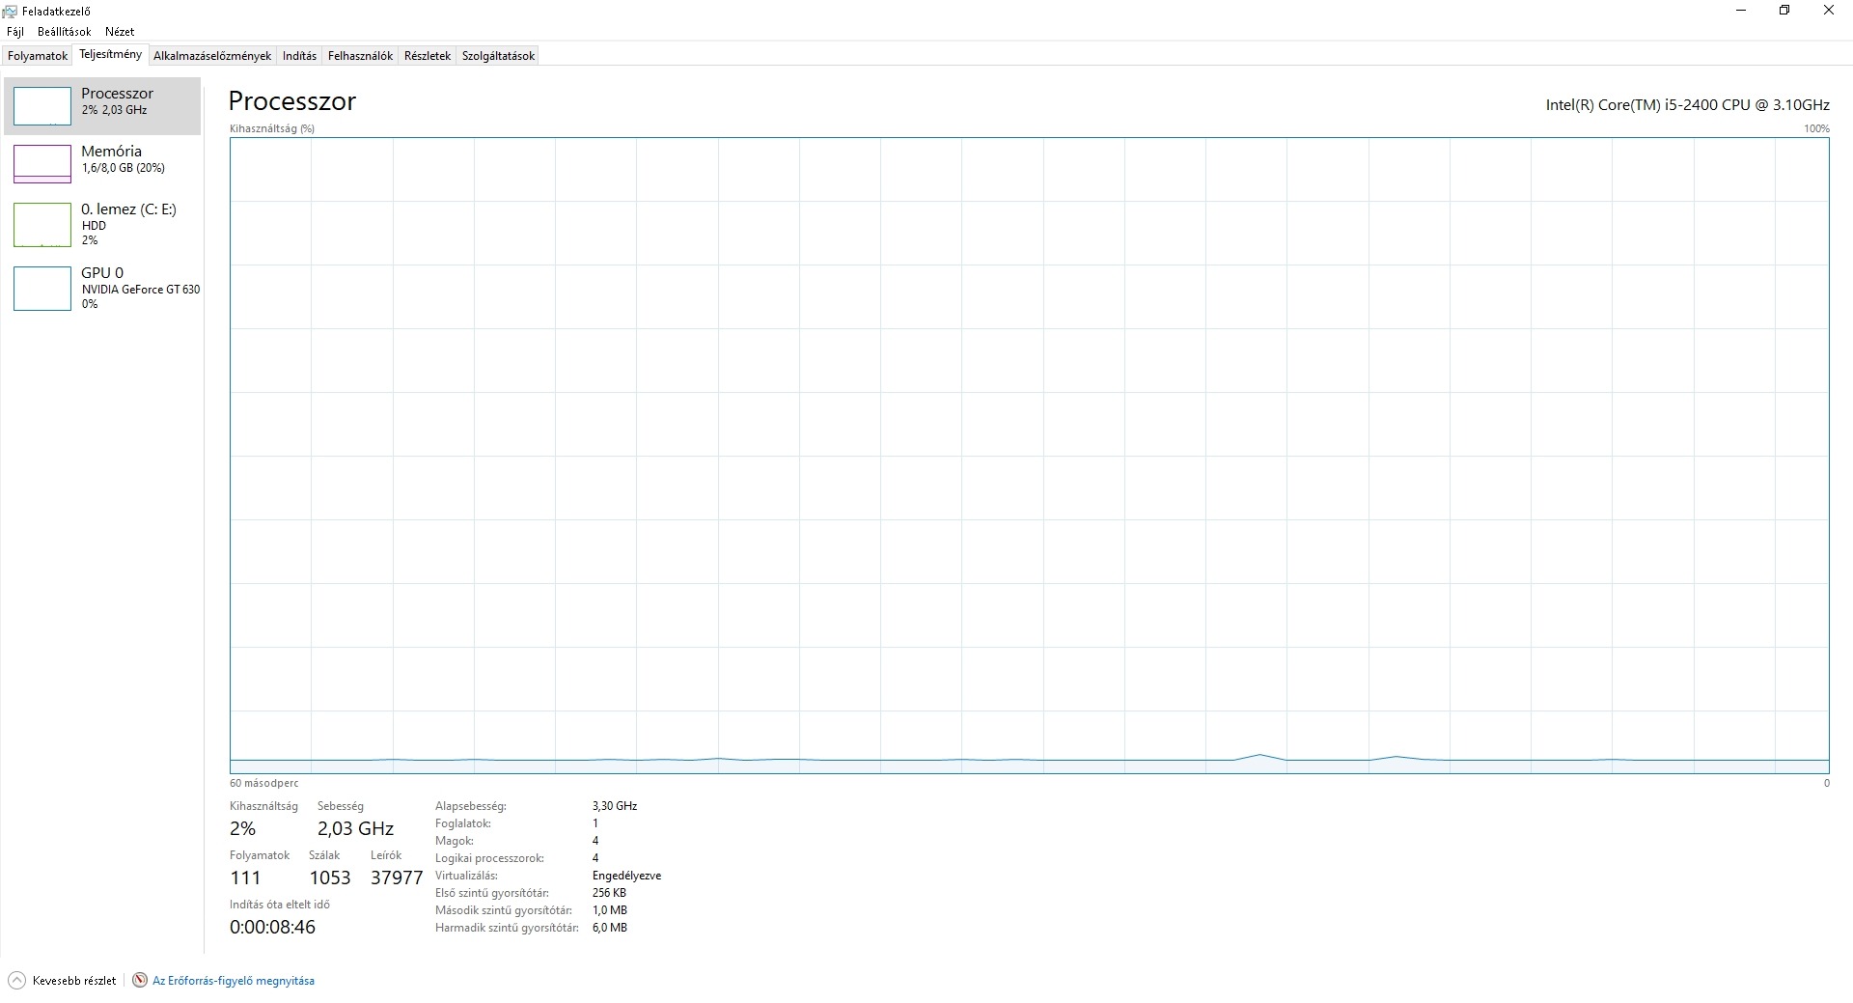Collapse view with Kevesebb részlet chevron icon
1853x1003 pixels.
tap(16, 981)
